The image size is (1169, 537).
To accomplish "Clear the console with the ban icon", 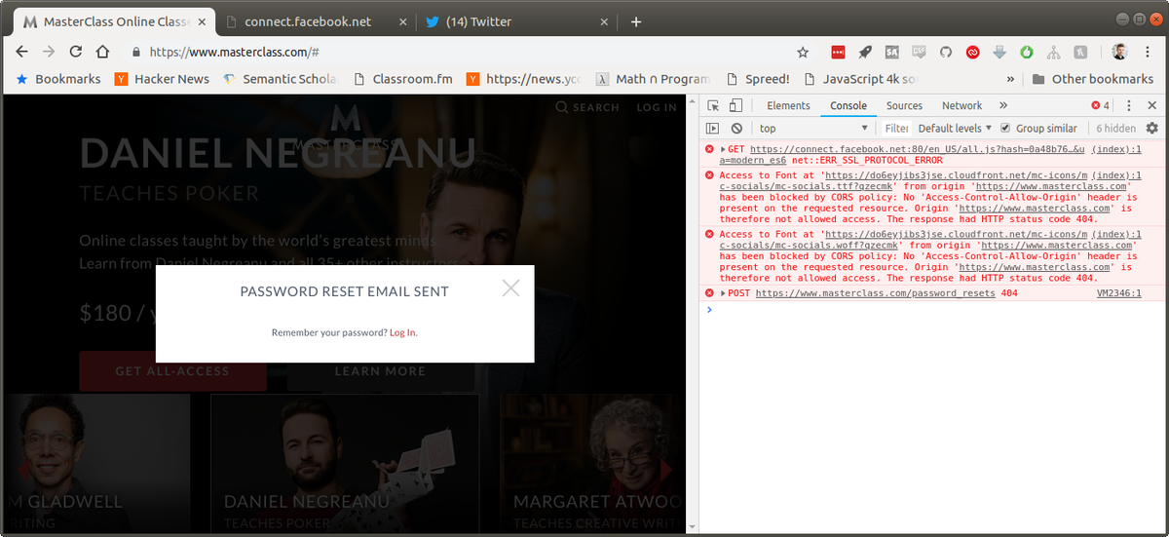I will pos(736,128).
